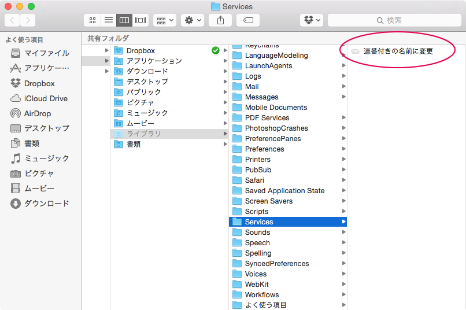Select the Workflows folder
Viewport: 466px width, 310px height.
click(x=288, y=294)
